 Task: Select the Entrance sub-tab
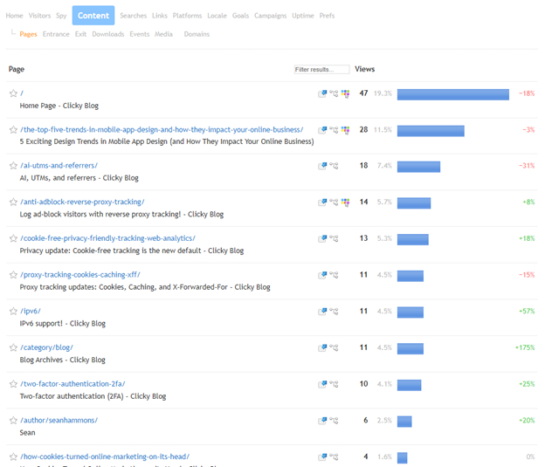(x=56, y=34)
